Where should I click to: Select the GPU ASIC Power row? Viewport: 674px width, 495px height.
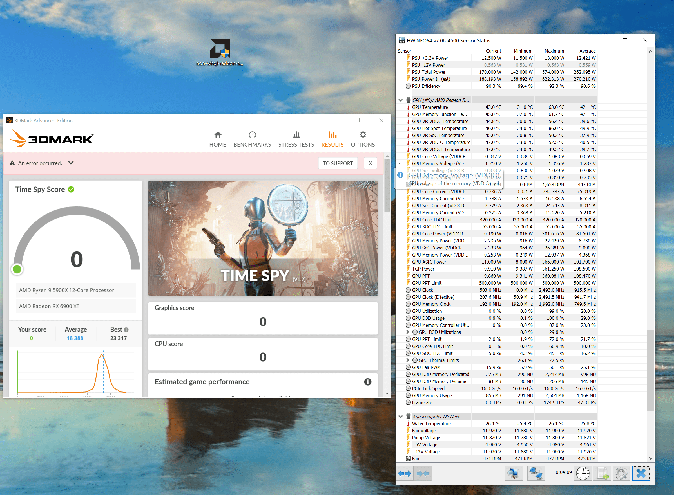(x=496, y=262)
